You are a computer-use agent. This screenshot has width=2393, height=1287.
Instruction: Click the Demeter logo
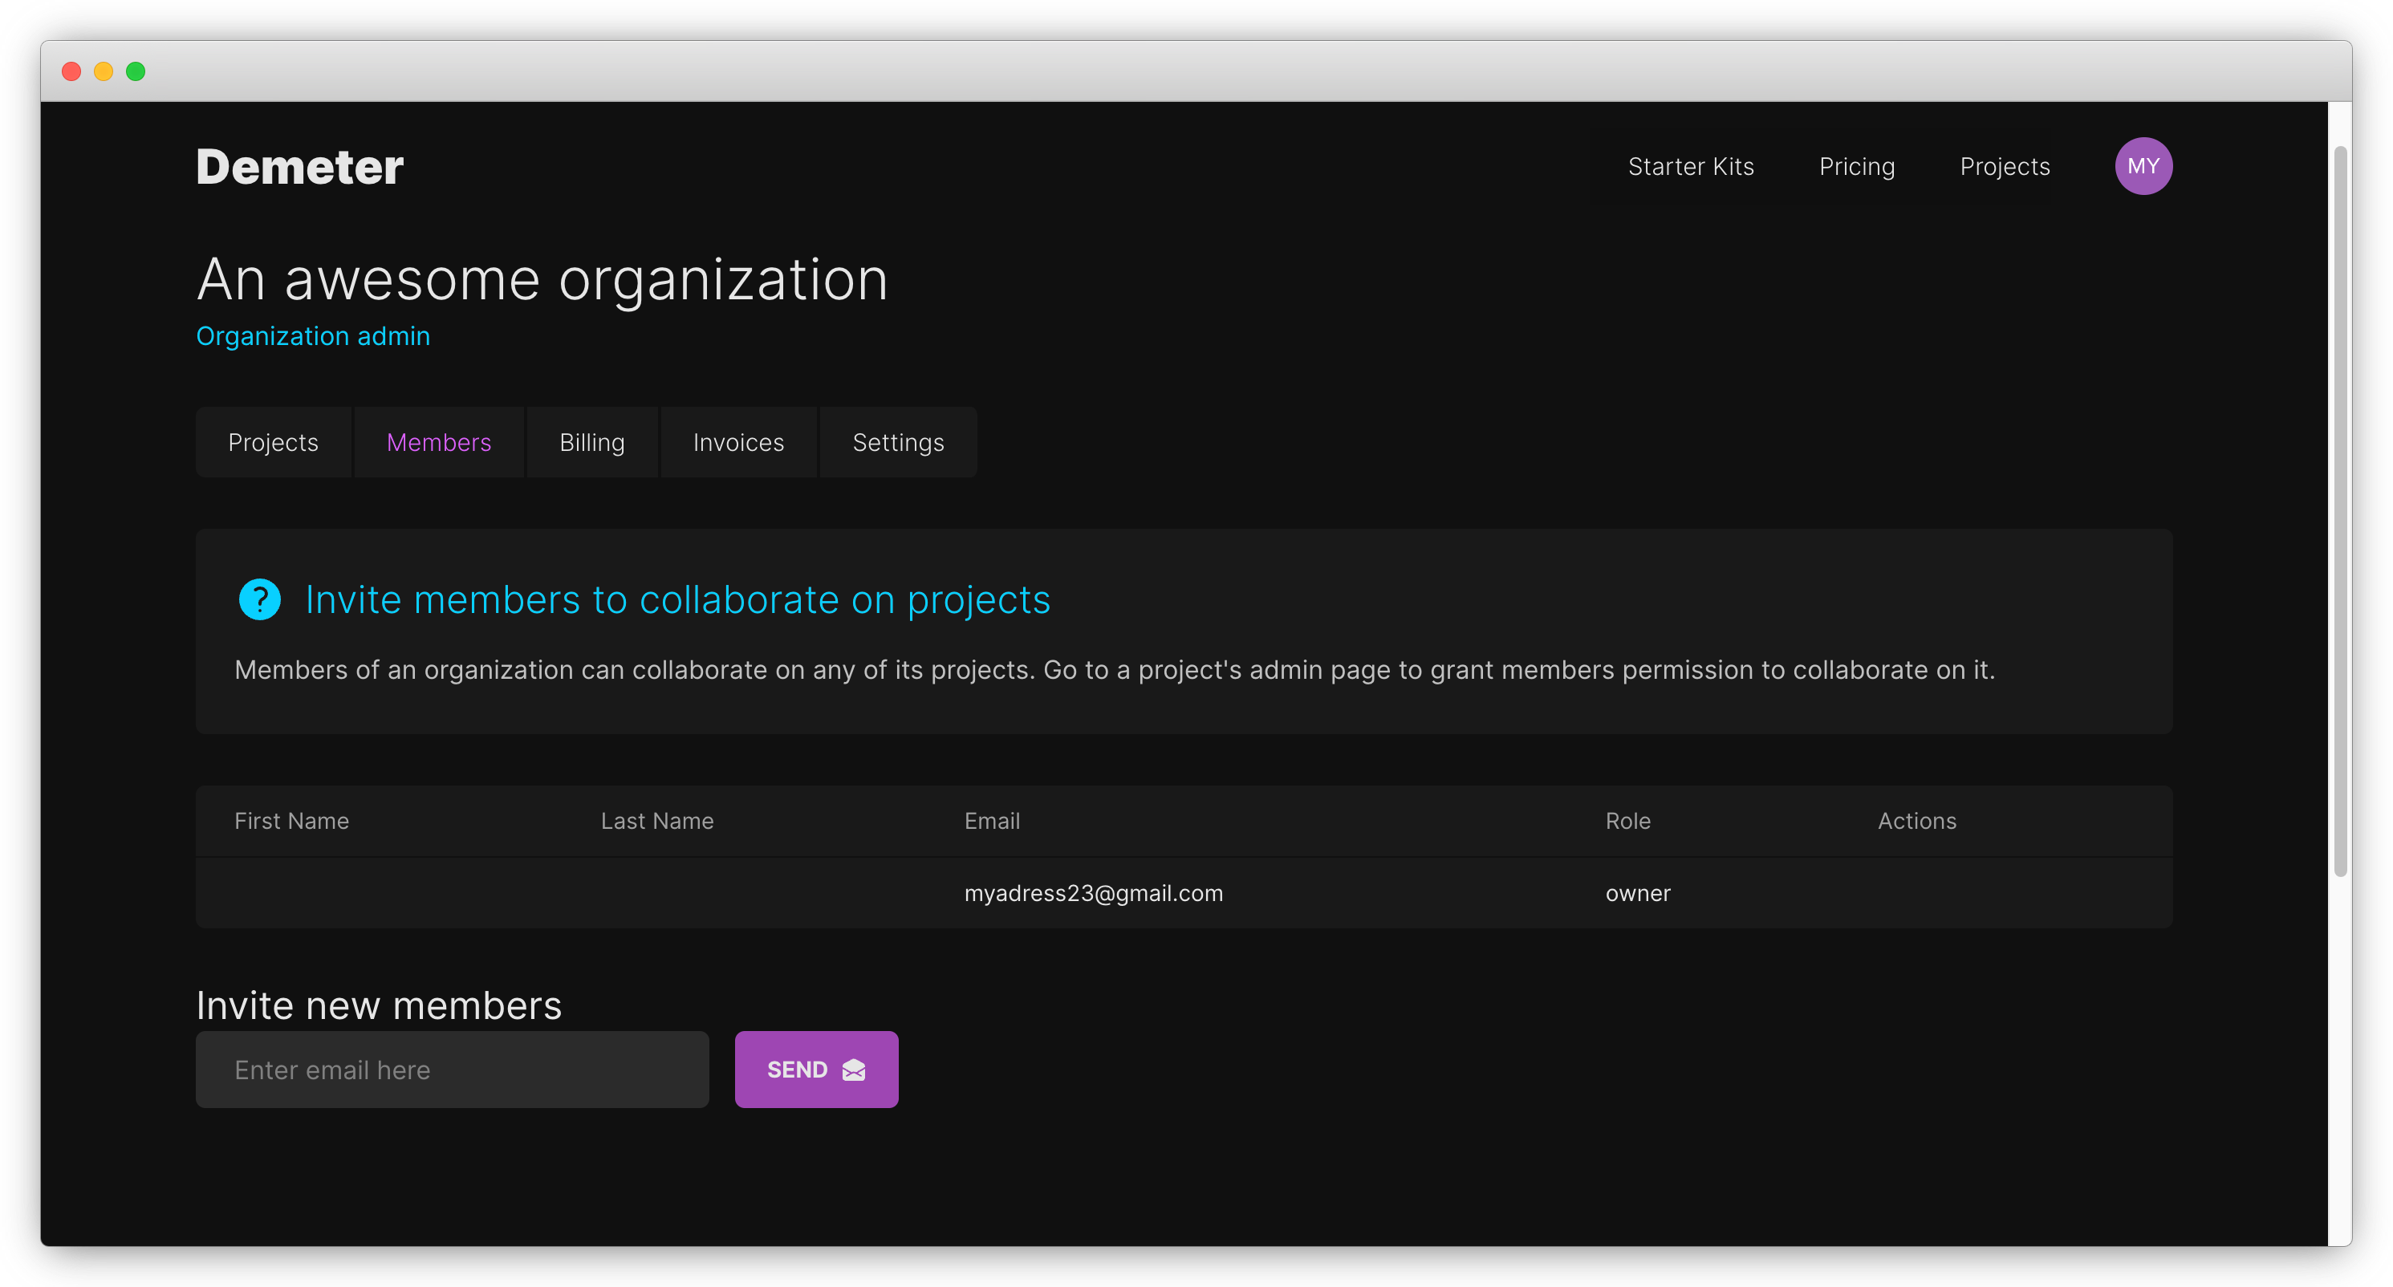pos(300,167)
